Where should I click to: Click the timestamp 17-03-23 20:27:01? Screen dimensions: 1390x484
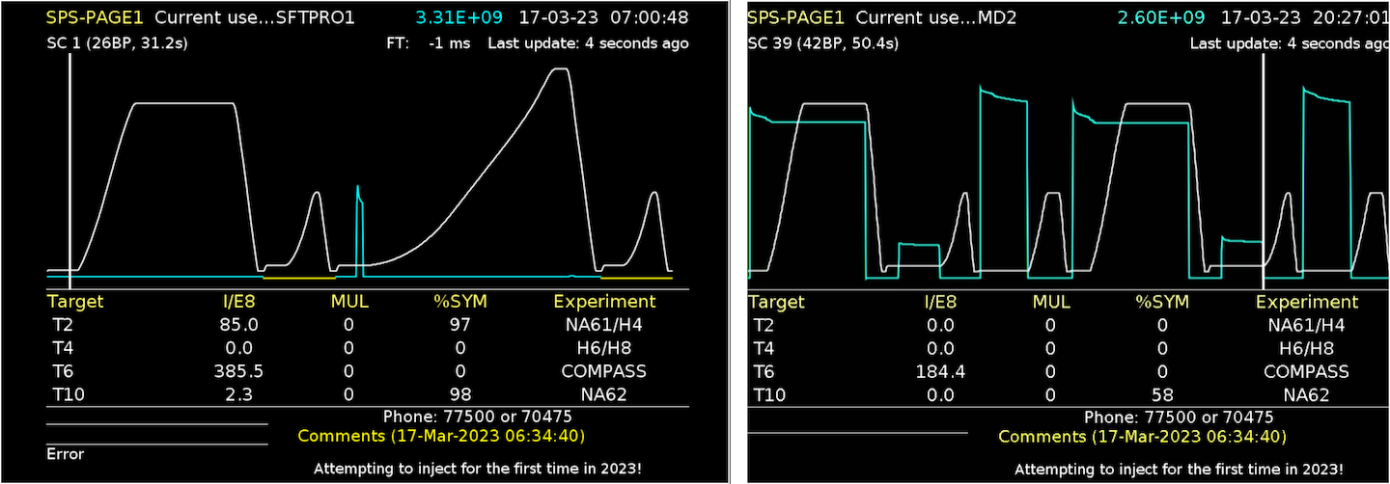(1305, 18)
